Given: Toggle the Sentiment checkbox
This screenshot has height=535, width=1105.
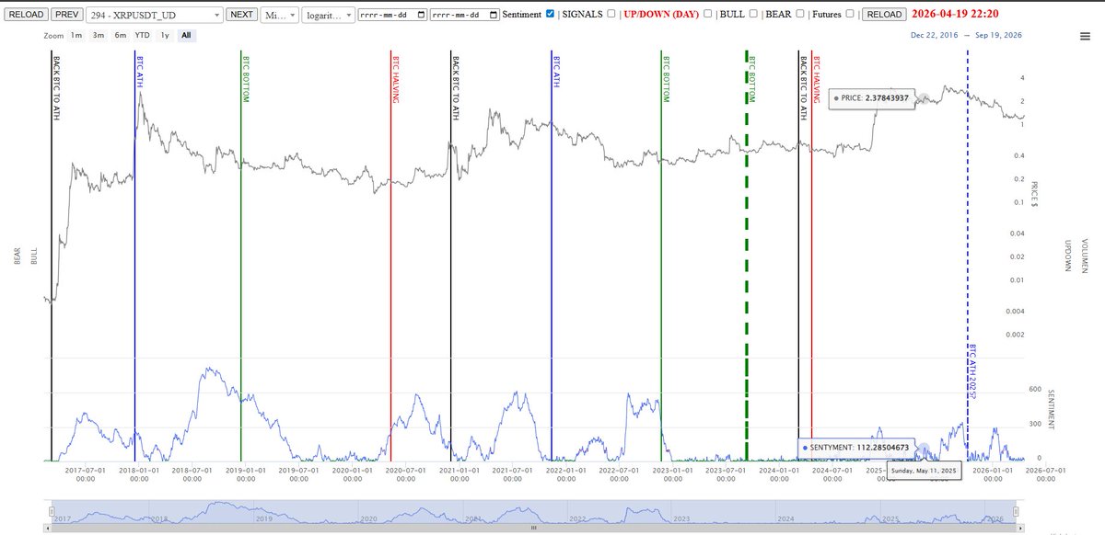Looking at the screenshot, I should pos(550,14).
